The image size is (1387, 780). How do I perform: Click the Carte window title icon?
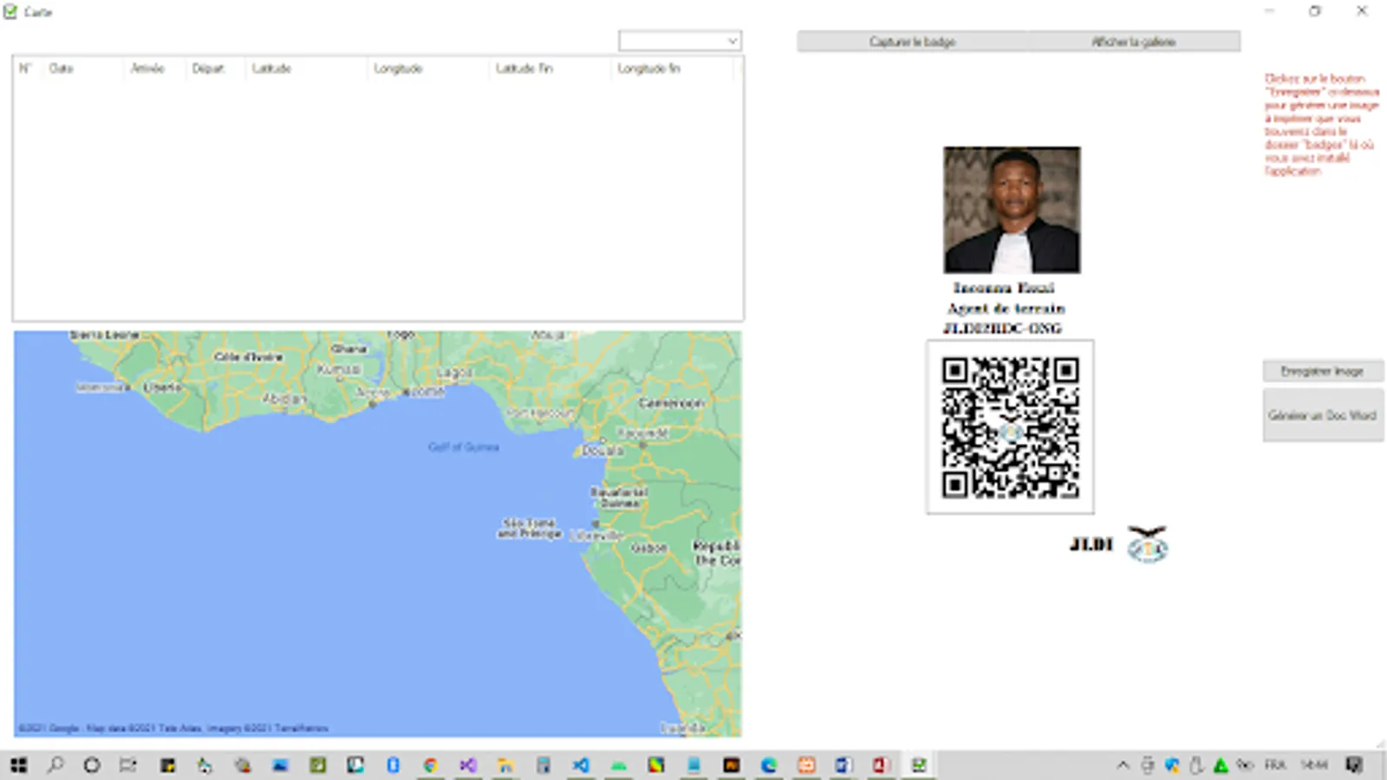click(x=10, y=12)
